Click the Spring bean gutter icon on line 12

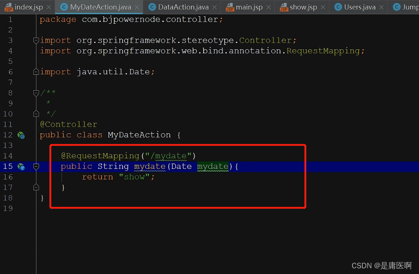pos(21,135)
